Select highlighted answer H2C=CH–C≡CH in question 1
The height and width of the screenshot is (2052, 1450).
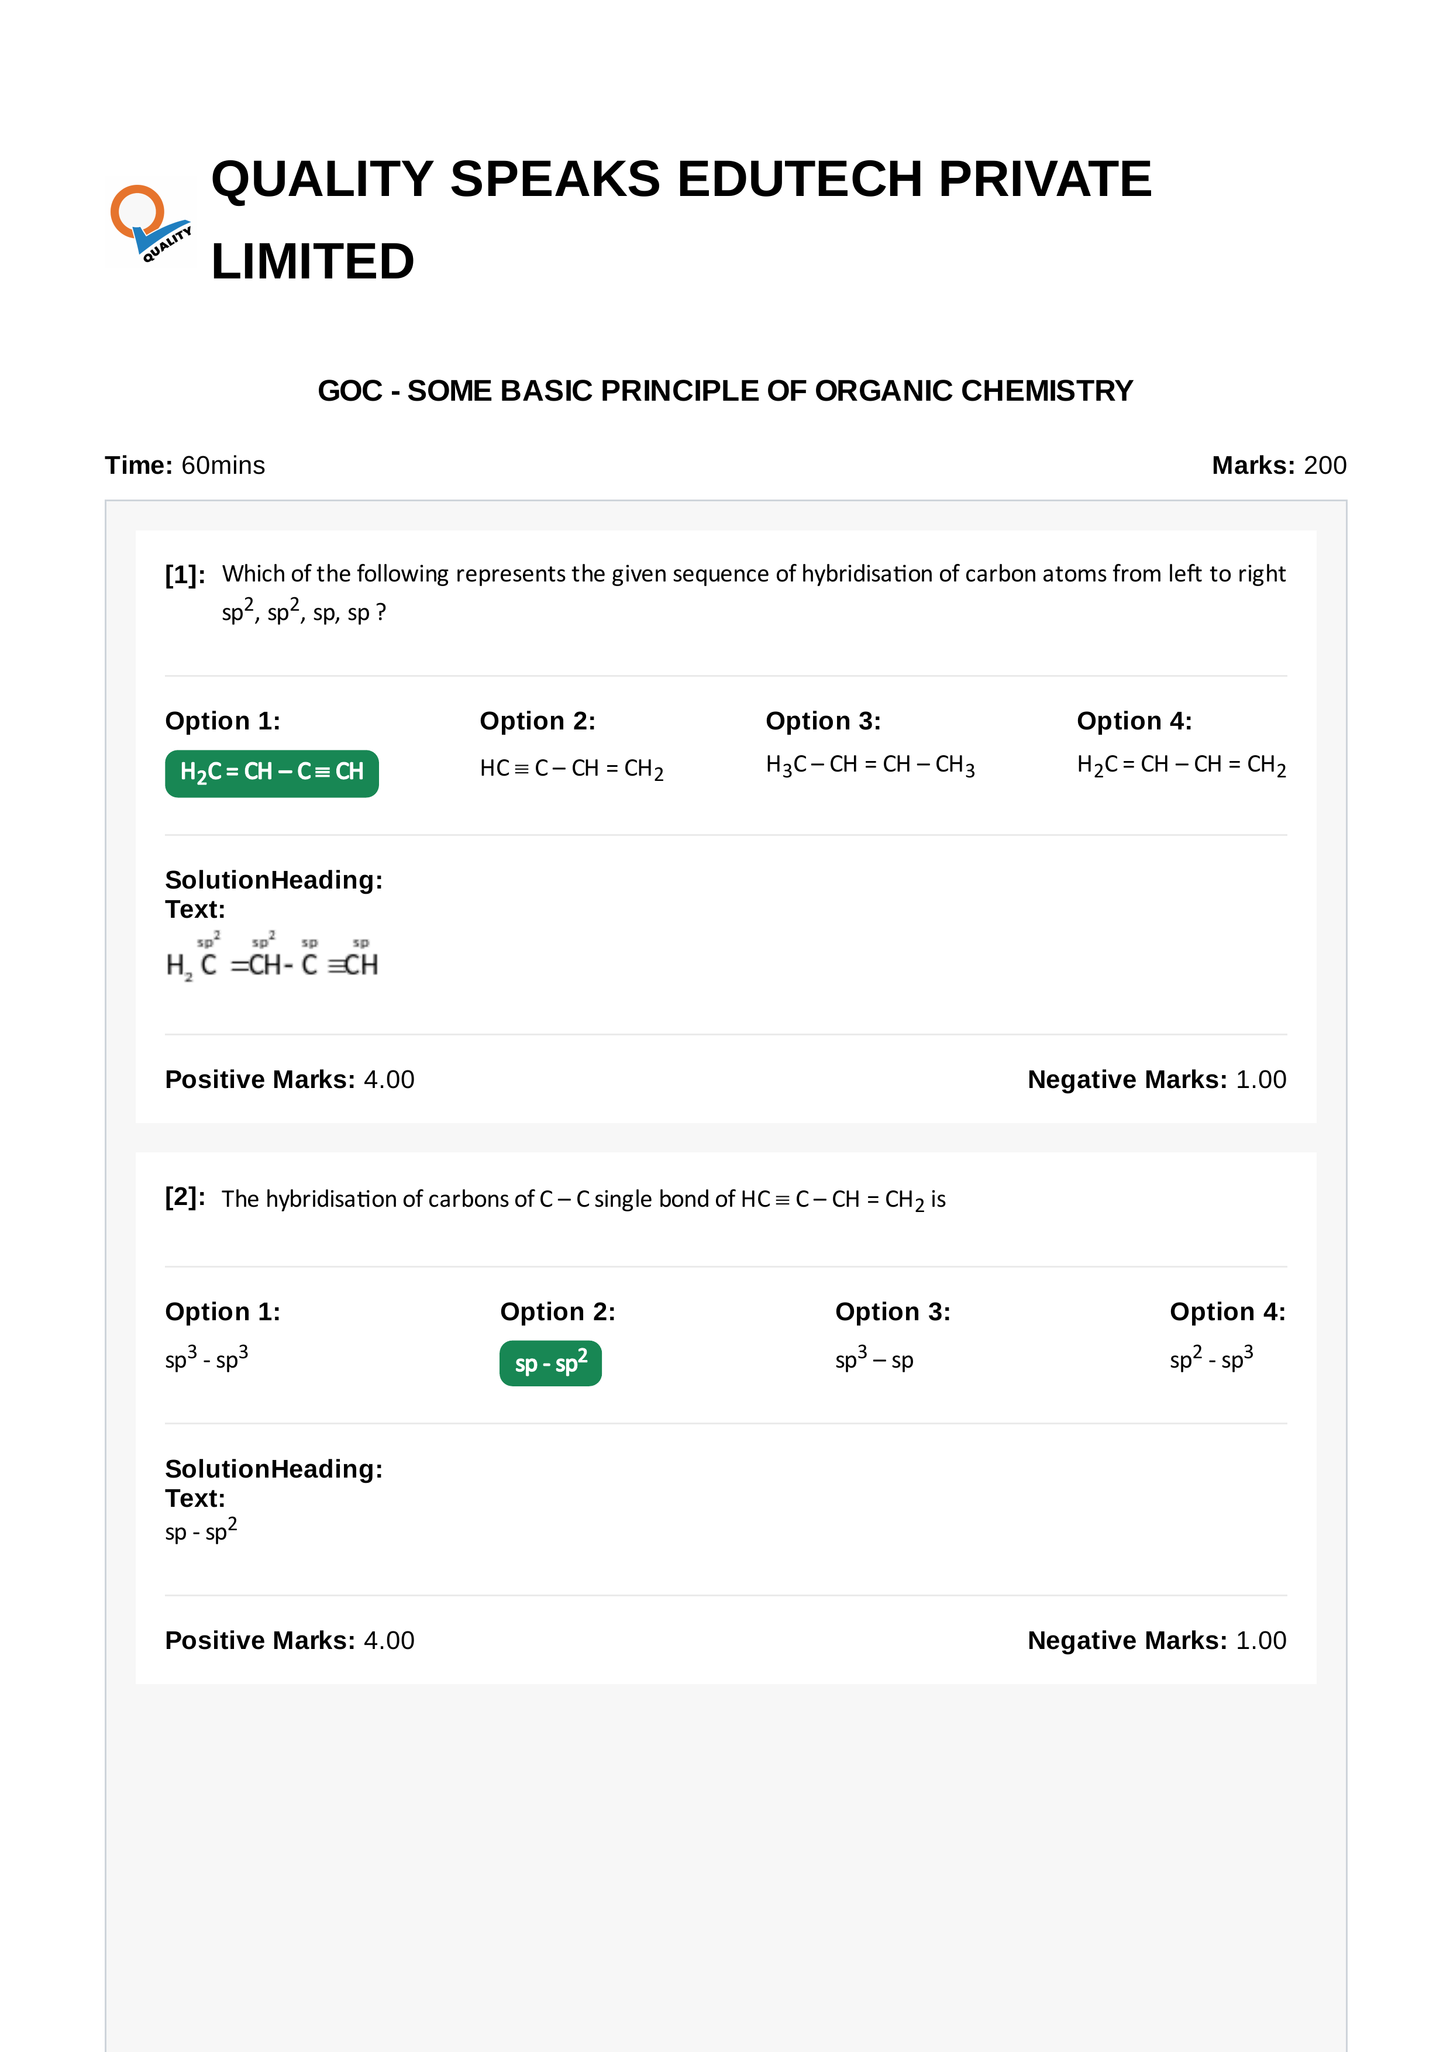[x=271, y=773]
